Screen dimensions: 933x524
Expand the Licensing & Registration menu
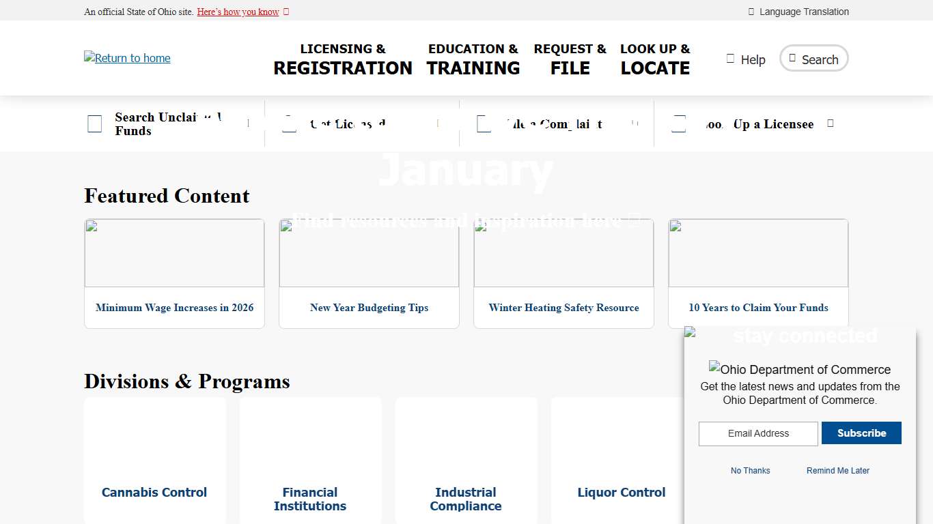click(x=343, y=59)
